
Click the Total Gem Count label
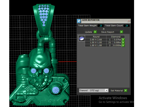(114, 26)
